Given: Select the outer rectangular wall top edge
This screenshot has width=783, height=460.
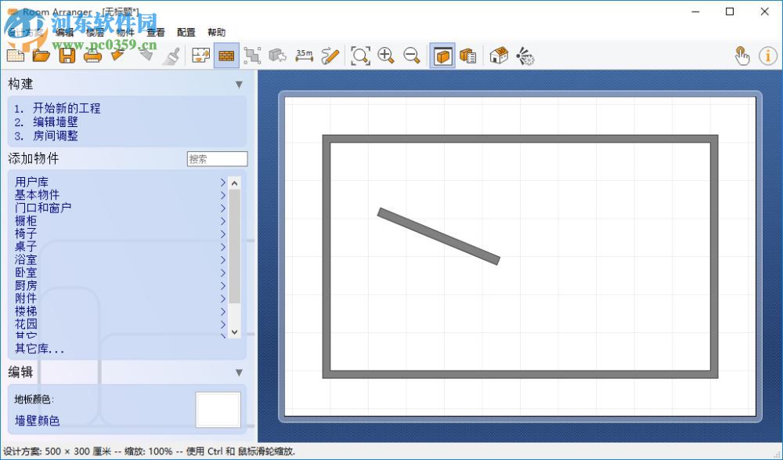Looking at the screenshot, I should click(521, 139).
